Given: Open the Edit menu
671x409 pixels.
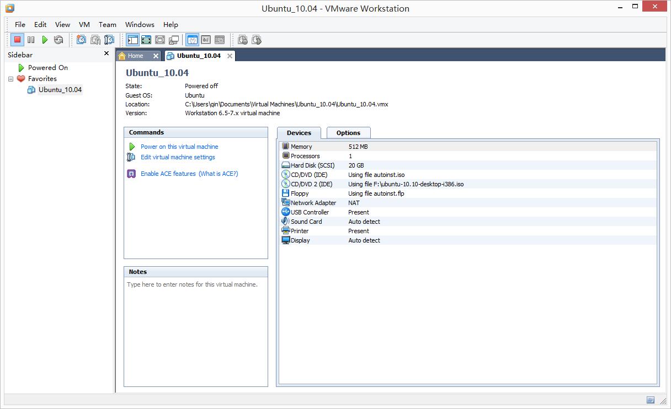Looking at the screenshot, I should (40, 24).
